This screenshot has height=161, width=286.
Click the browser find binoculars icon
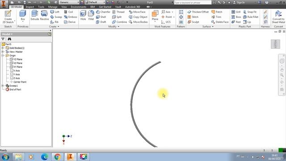(9, 39)
